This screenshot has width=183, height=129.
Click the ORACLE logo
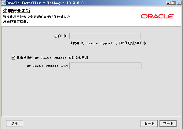[158, 16]
